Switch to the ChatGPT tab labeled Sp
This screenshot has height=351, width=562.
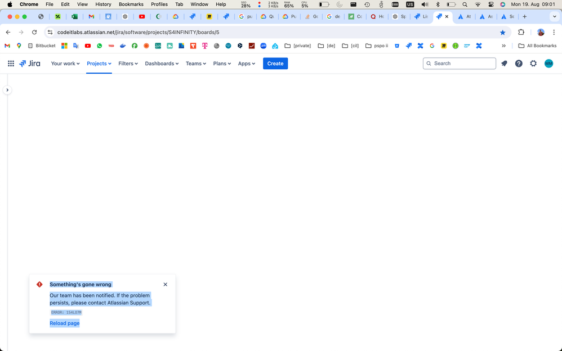[x=399, y=16]
